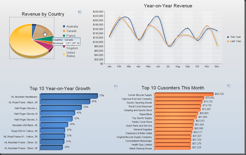Click the France legend label
The width and height of the screenshot is (246, 155).
[71, 36]
